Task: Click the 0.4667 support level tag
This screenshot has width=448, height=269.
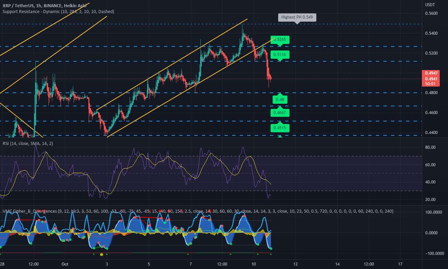Action: tap(280, 113)
